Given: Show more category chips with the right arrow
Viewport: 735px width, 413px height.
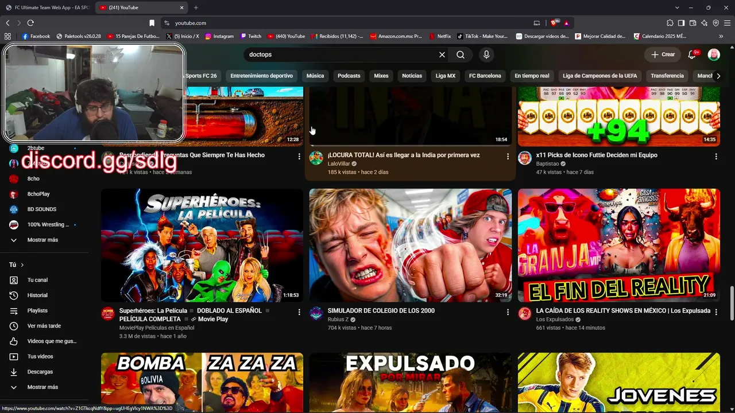Looking at the screenshot, I should coord(718,76).
